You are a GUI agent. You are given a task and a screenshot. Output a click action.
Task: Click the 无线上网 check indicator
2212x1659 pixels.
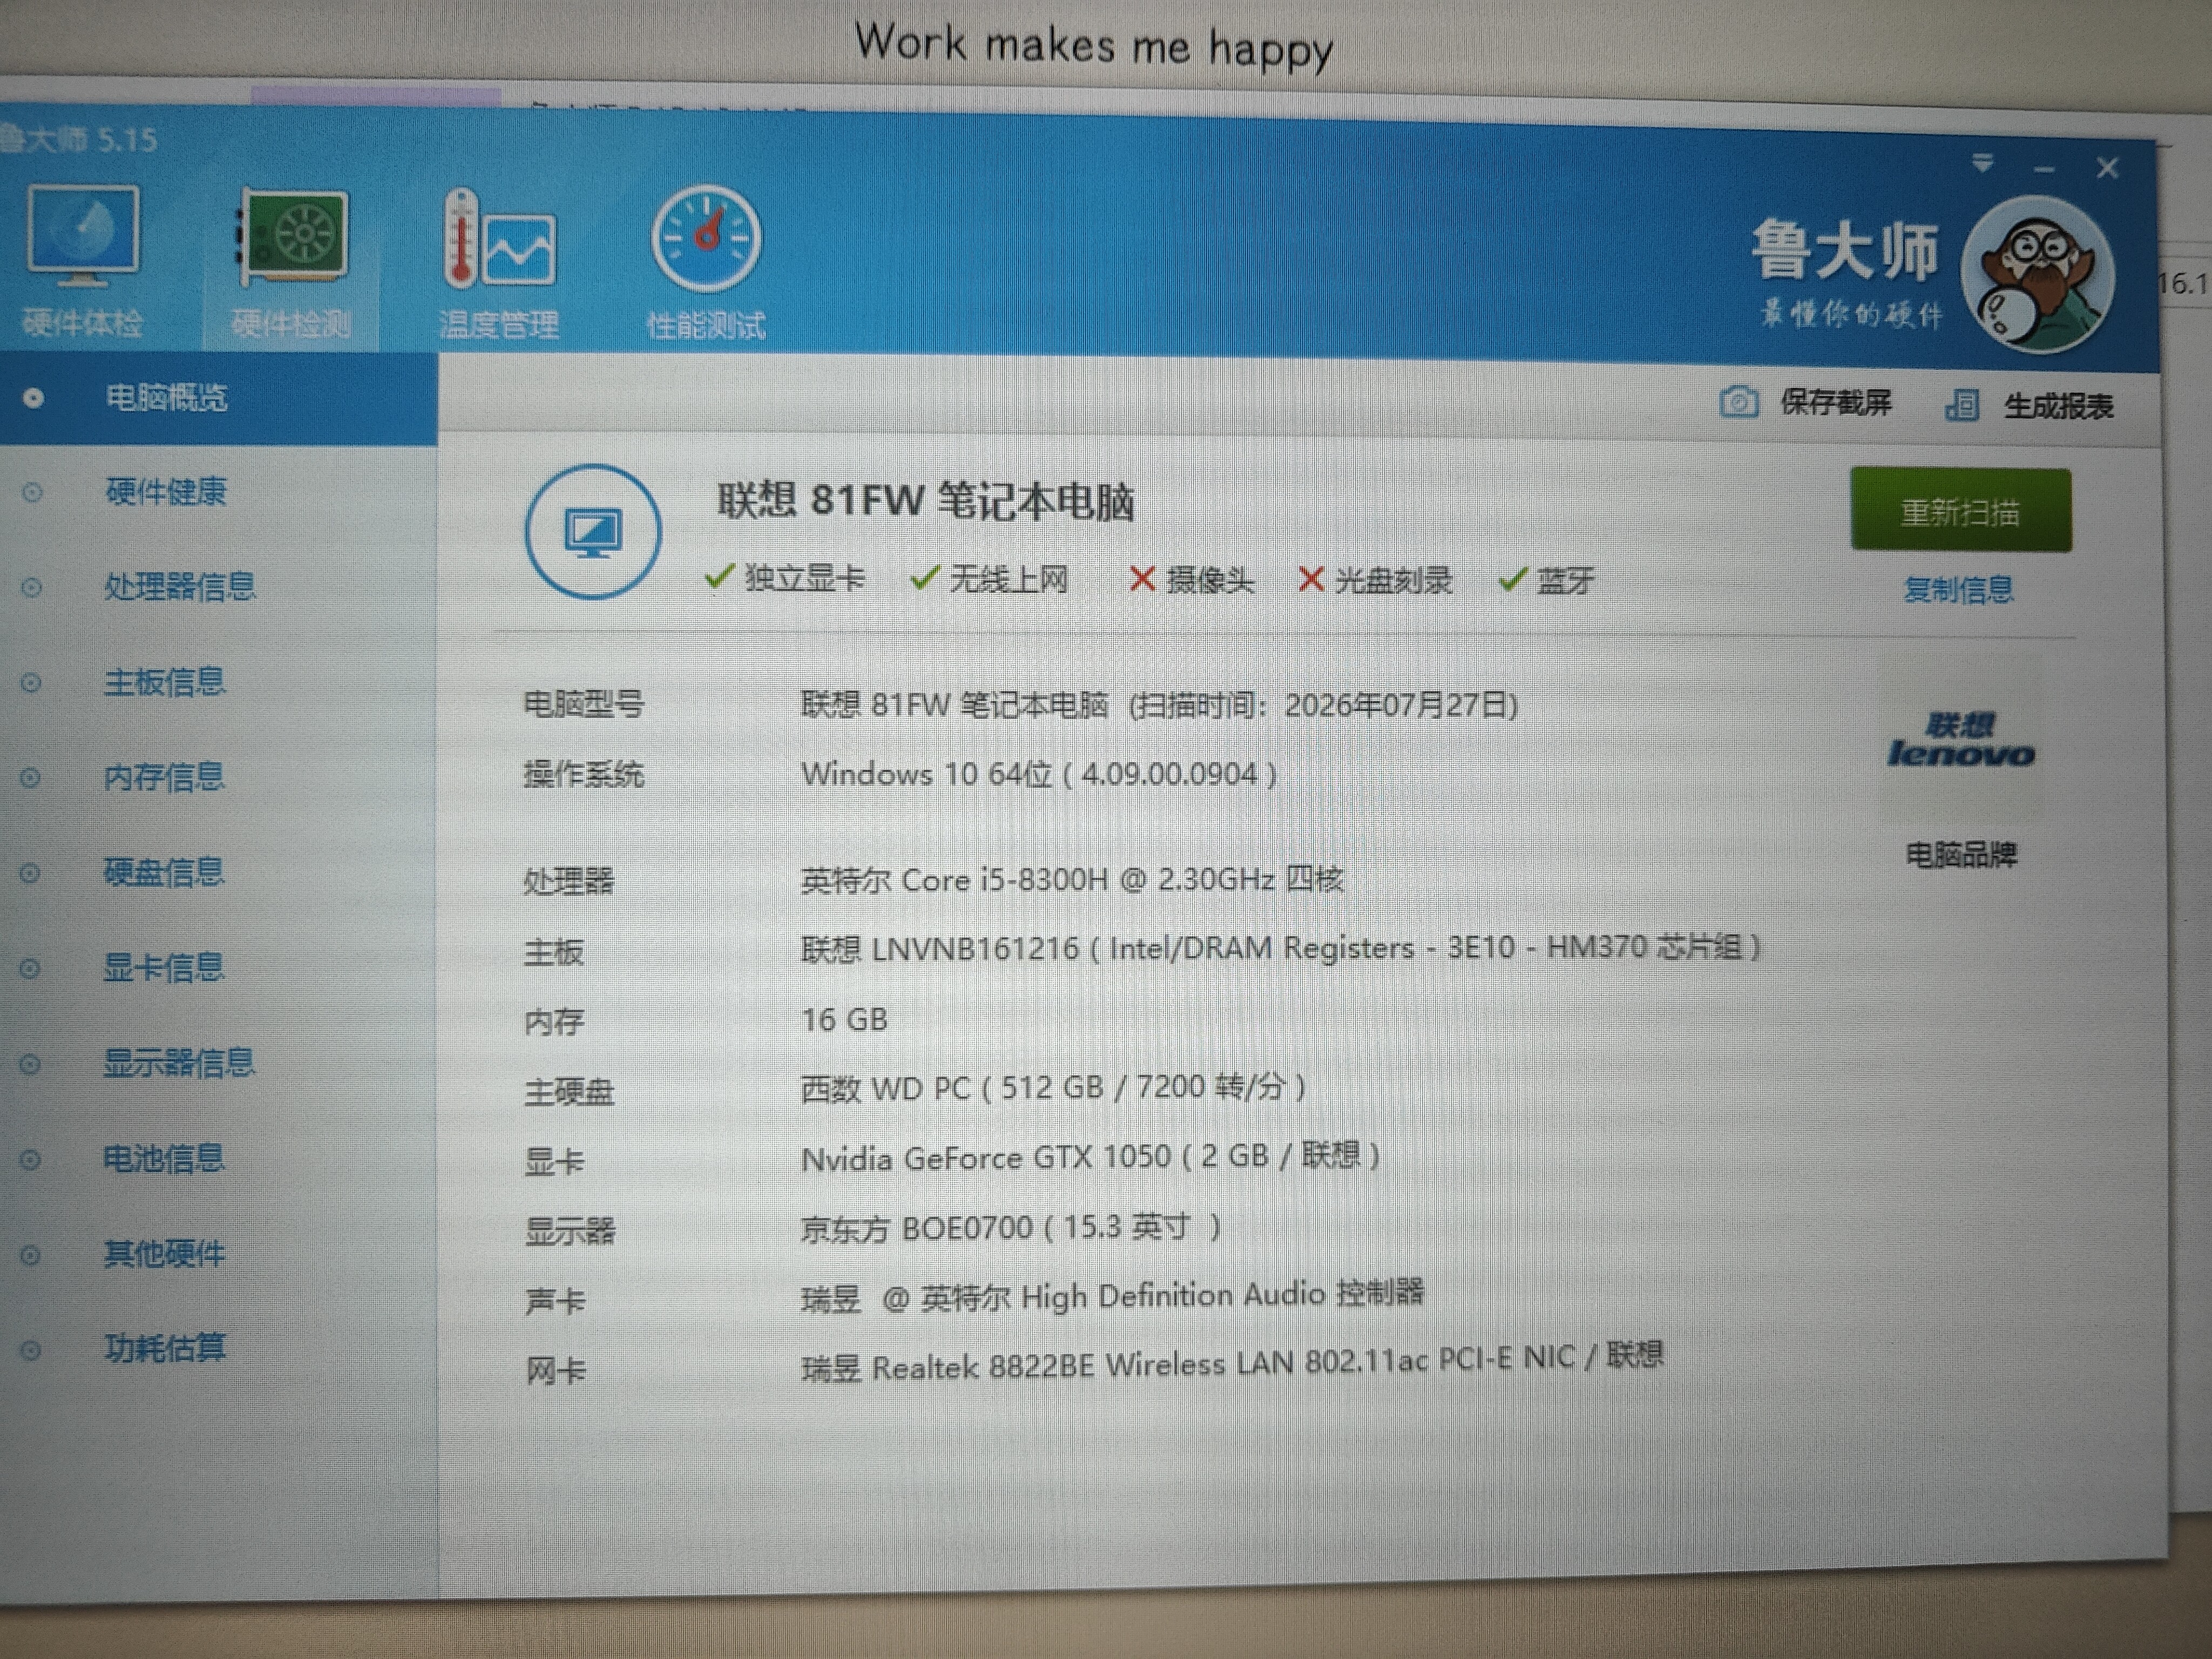(989, 578)
